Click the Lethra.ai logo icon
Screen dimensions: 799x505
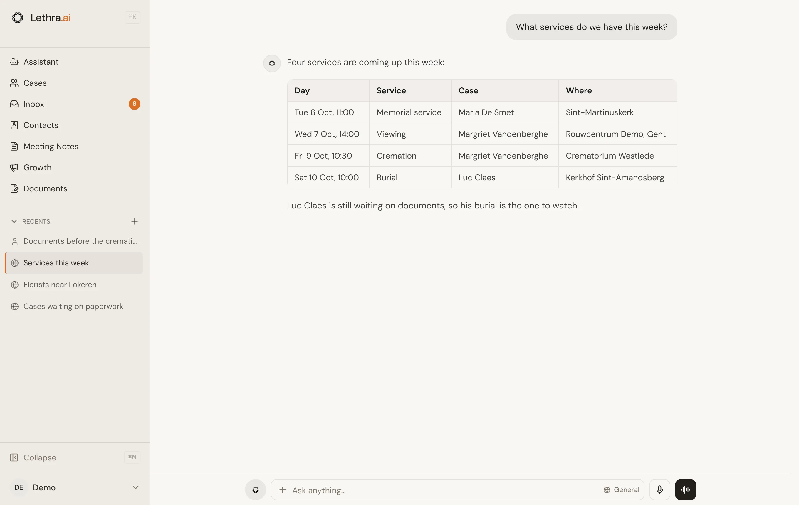pos(18,17)
